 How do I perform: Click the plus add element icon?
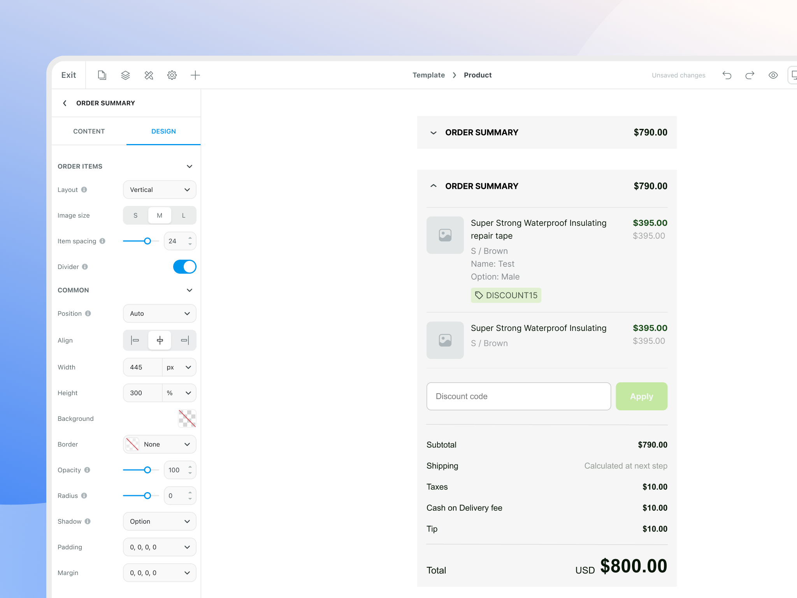pyautogui.click(x=195, y=75)
